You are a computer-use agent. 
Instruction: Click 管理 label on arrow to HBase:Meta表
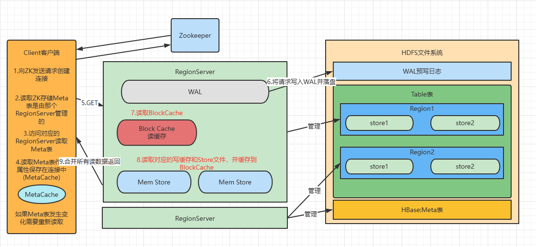click(311, 215)
